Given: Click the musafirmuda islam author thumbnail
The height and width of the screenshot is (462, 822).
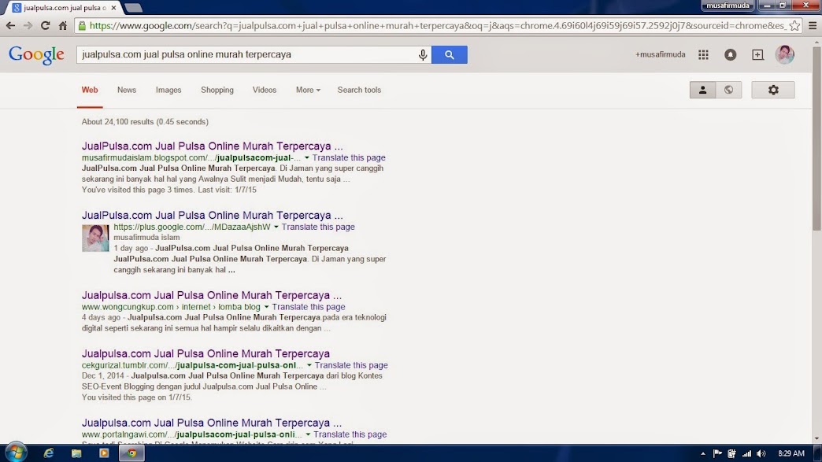Looking at the screenshot, I should (x=95, y=238).
